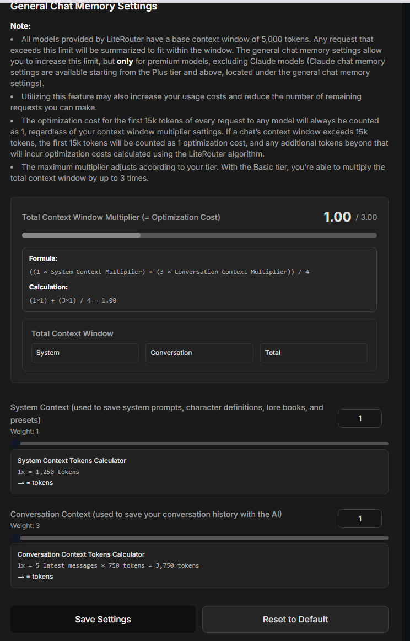Click the Conversation Context weight slider track
This screenshot has height=641, width=410.
click(x=198, y=537)
